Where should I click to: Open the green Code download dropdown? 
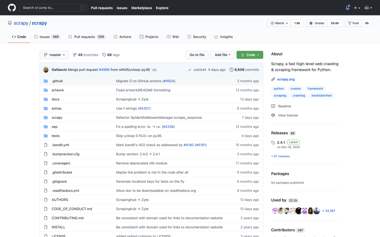tap(249, 55)
